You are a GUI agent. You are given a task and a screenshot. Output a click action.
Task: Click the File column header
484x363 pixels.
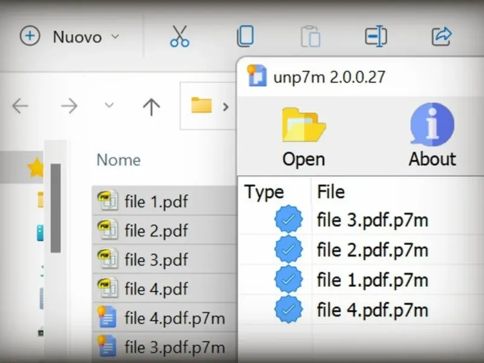(331, 192)
